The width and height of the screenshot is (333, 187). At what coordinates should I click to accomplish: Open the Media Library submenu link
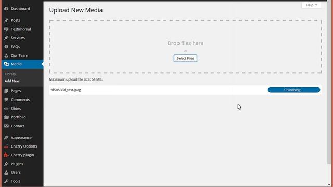(10, 74)
